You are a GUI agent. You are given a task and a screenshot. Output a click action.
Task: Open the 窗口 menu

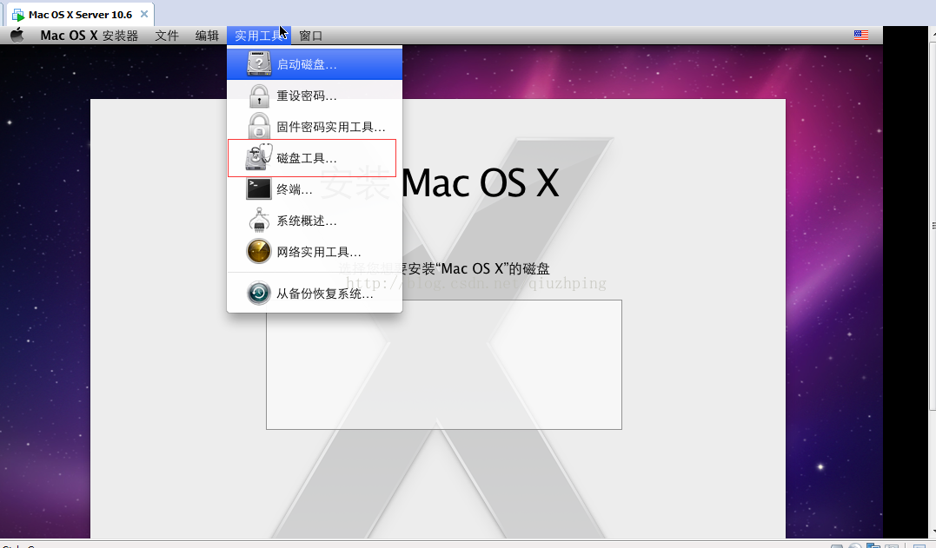point(310,36)
